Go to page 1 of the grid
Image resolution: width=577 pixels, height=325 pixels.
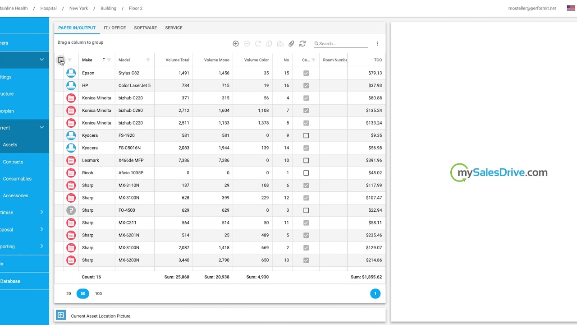point(375,294)
